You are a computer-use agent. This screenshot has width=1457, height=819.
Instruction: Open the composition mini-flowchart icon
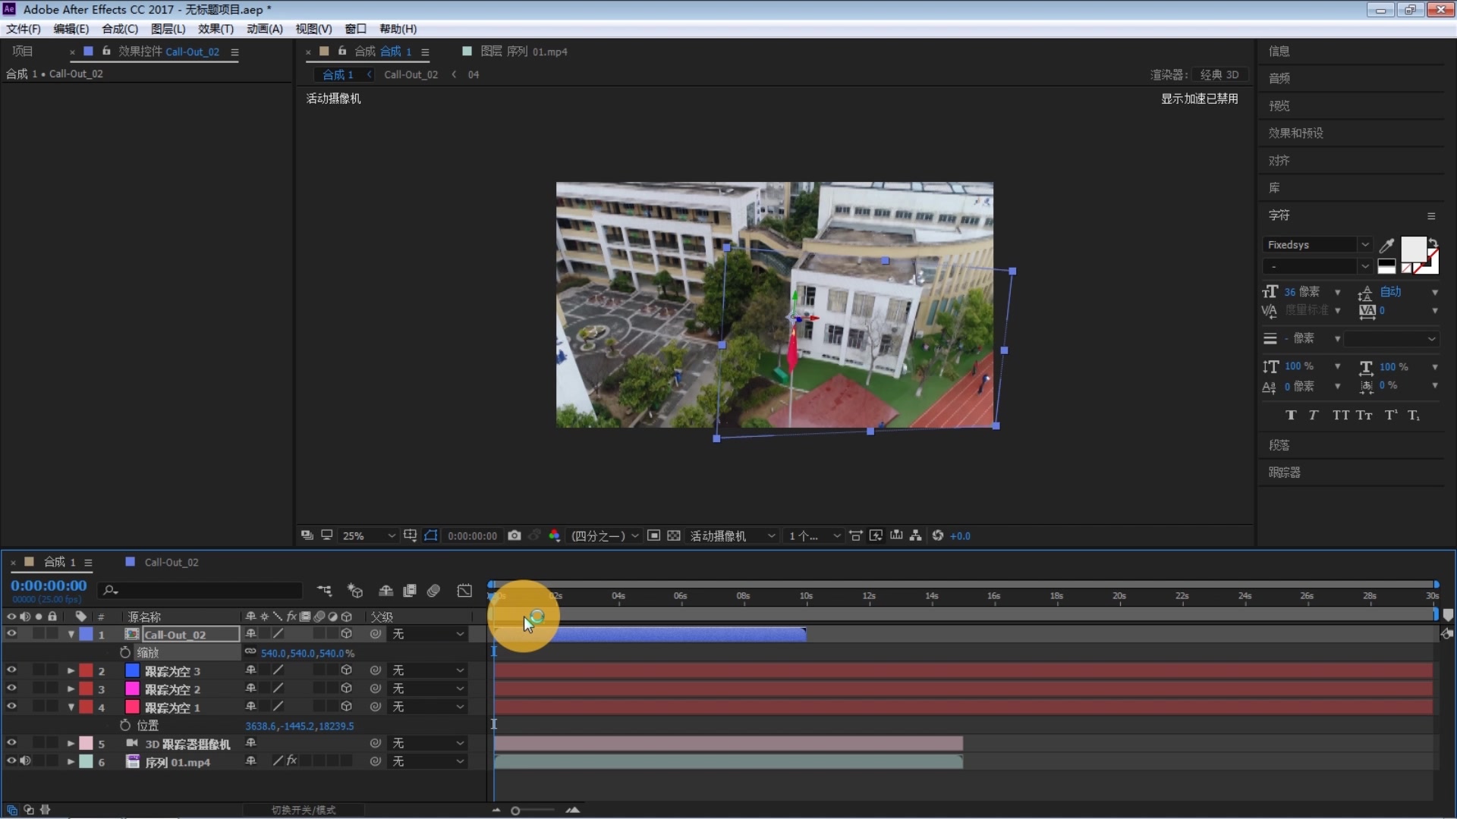[325, 591]
